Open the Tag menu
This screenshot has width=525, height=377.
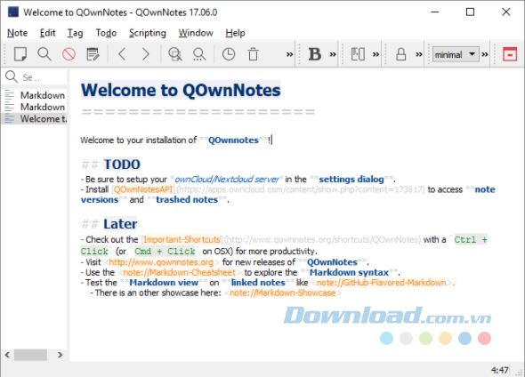coord(75,33)
